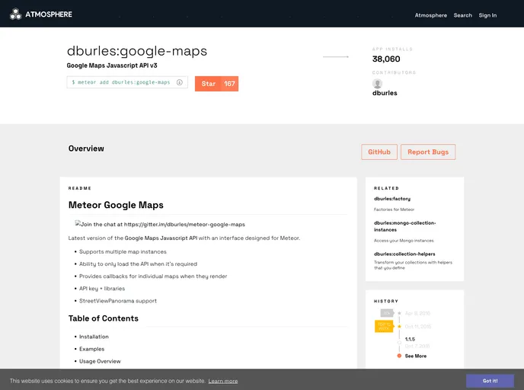Click the dburles contributor avatar
Image resolution: width=524 pixels, height=390 pixels.
pos(377,84)
